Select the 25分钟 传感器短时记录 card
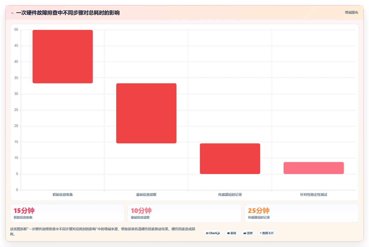This screenshot has height=247, width=369. point(301,213)
